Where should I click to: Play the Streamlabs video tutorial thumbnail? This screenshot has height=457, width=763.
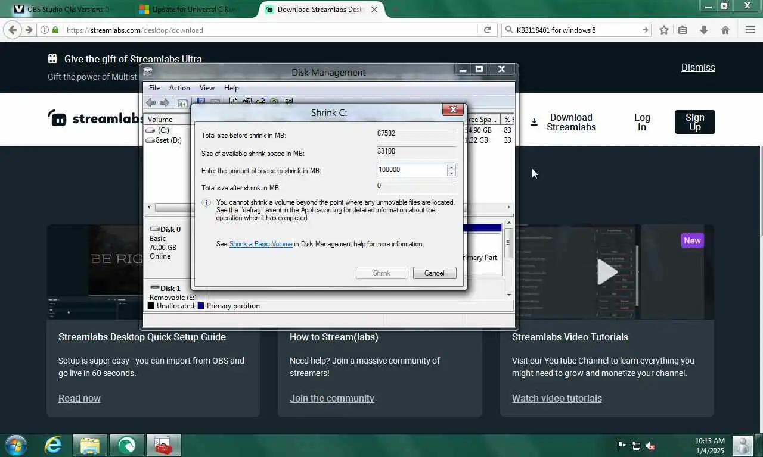coord(607,272)
